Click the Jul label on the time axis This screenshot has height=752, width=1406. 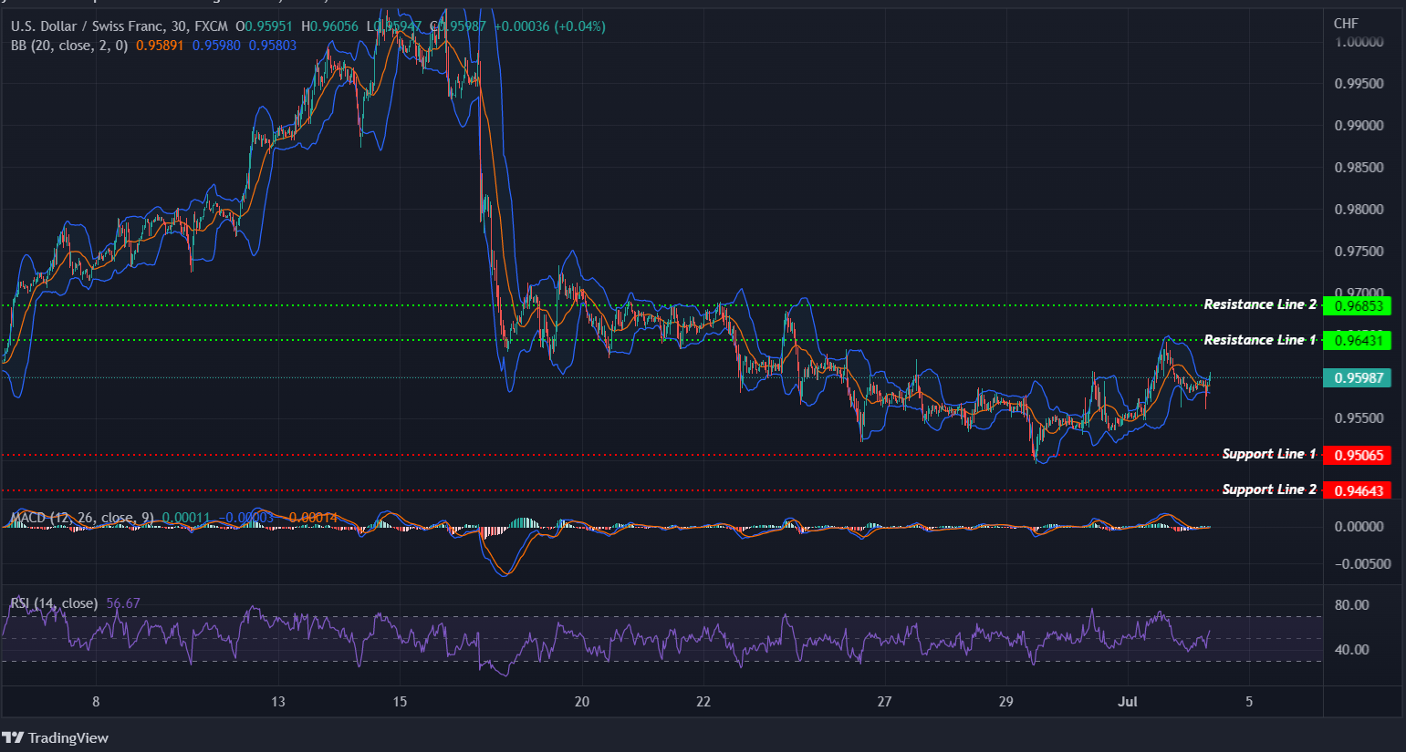(x=1128, y=702)
